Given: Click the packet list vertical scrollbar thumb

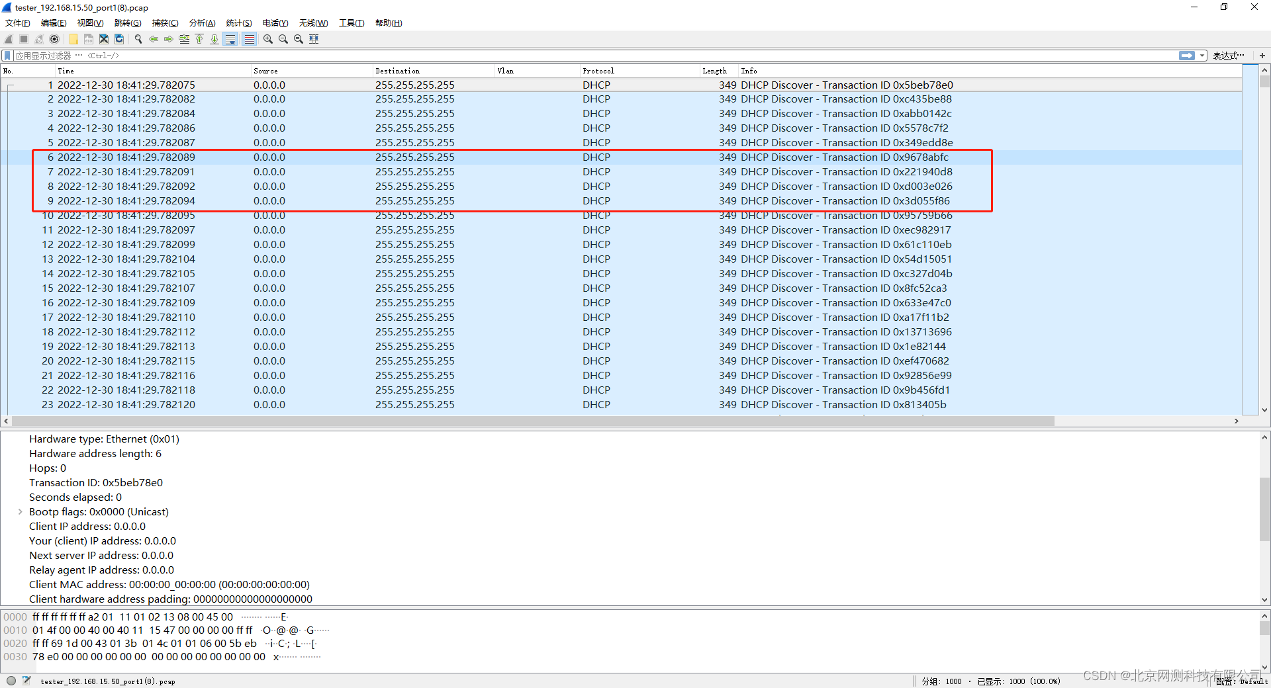Looking at the screenshot, I should 1264,82.
